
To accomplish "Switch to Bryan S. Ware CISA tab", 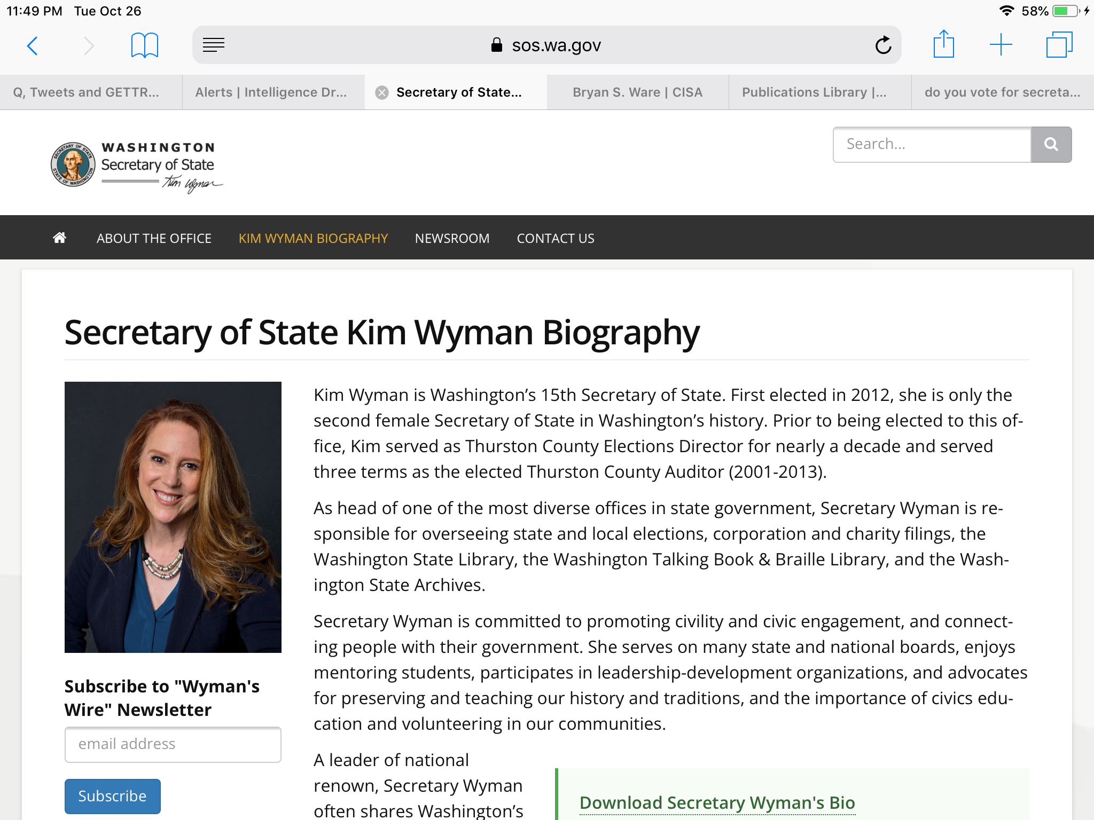I will click(x=637, y=92).
